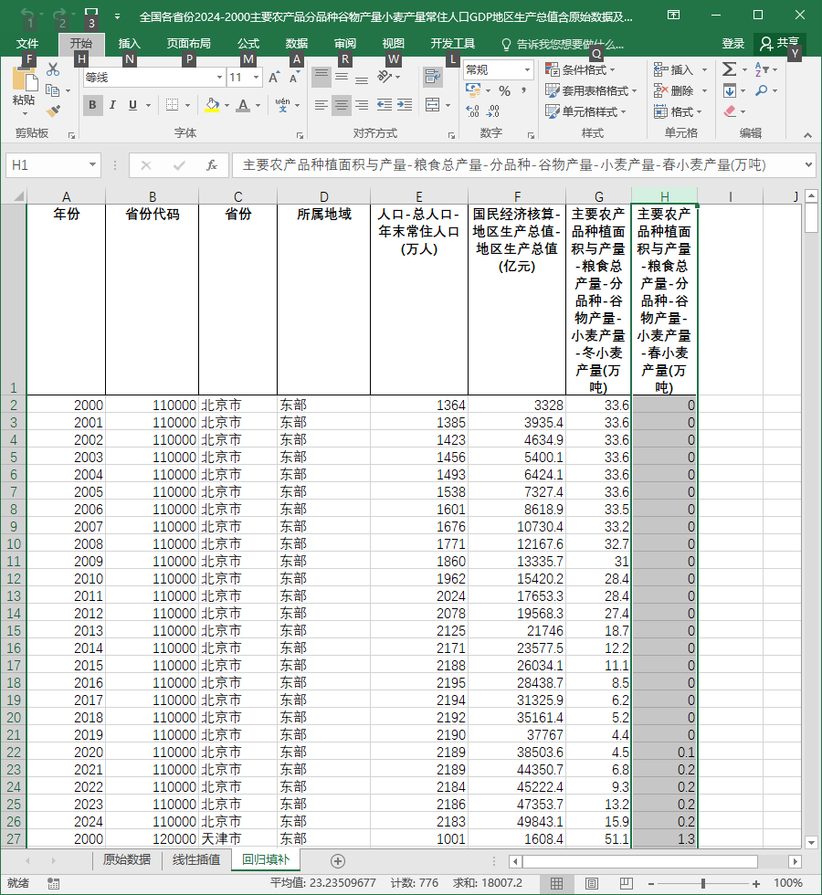Switch to Page Layout view in status bar

tap(592, 884)
